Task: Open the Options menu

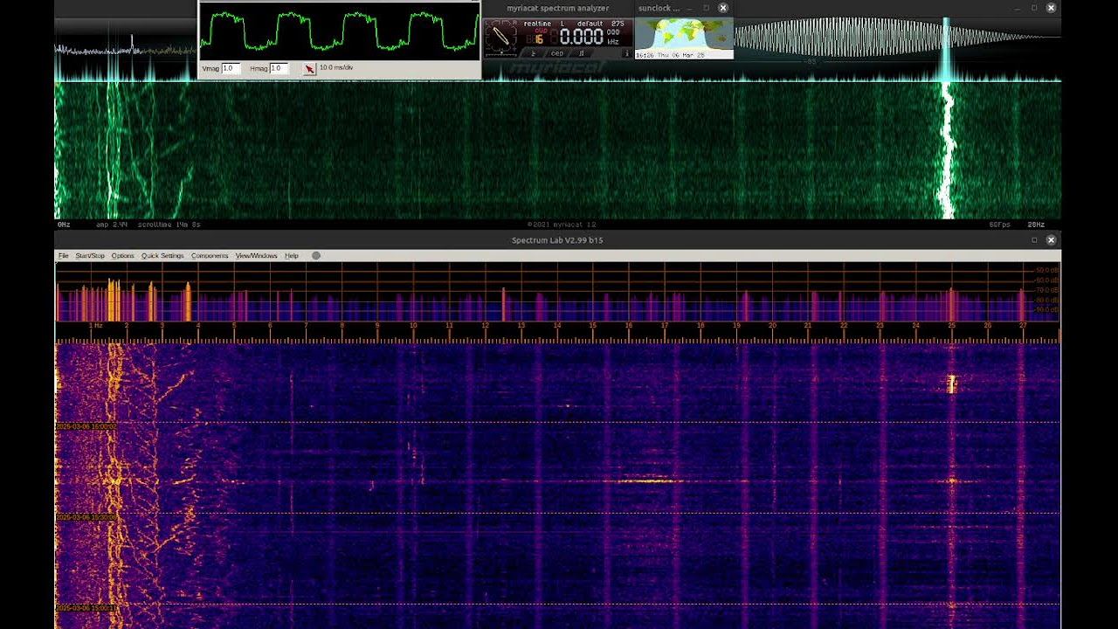Action: coord(123,256)
